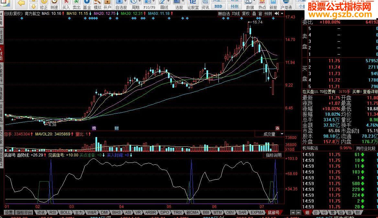This screenshot has width=378, height=218.
Task: Click the 财 marker on the chart
Action: point(117,128)
